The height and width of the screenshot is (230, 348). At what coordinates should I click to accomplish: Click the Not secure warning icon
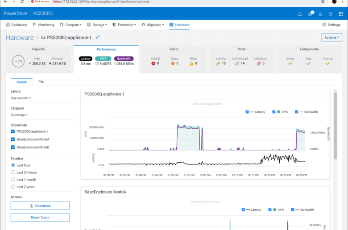(33, 1)
